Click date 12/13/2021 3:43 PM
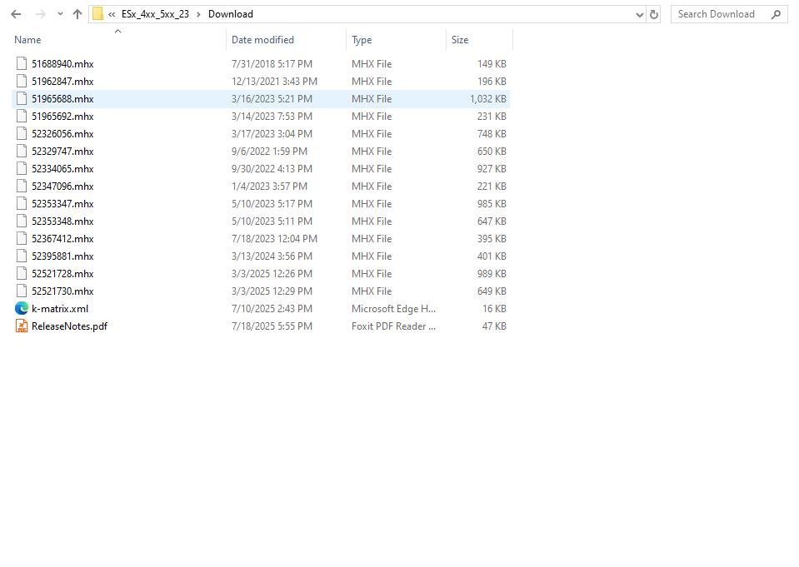 pyautogui.click(x=274, y=81)
